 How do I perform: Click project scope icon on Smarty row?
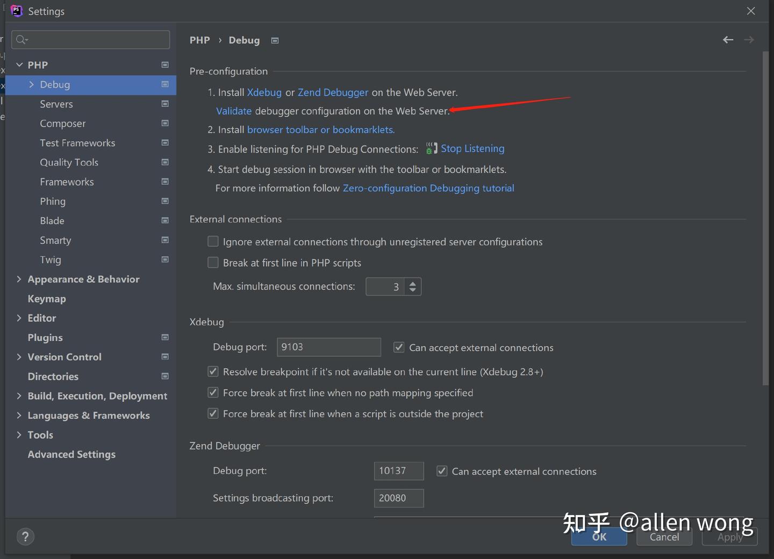(x=165, y=240)
